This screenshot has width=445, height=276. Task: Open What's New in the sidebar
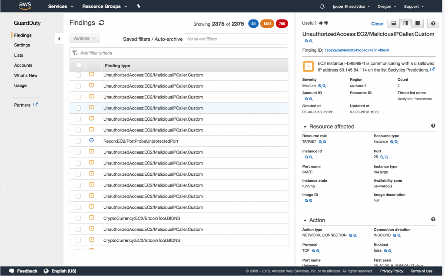[x=26, y=76]
